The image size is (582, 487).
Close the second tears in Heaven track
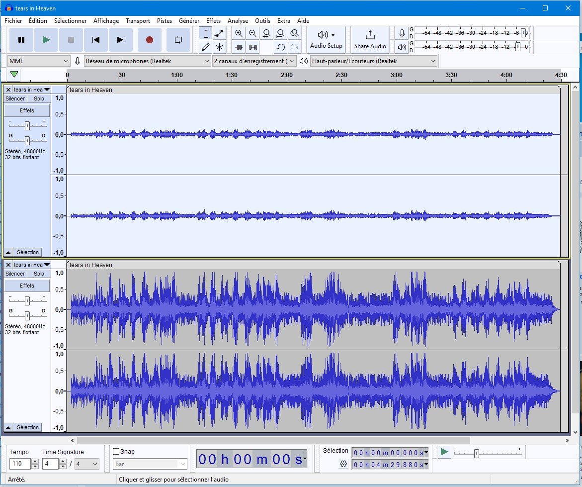8,265
